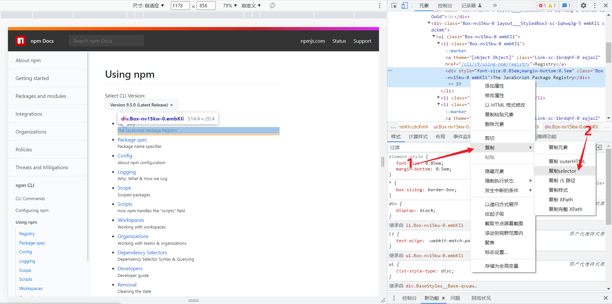Open Threats and Mitigations sidebar item
Image resolution: width=612 pixels, height=304 pixels.
(x=42, y=167)
